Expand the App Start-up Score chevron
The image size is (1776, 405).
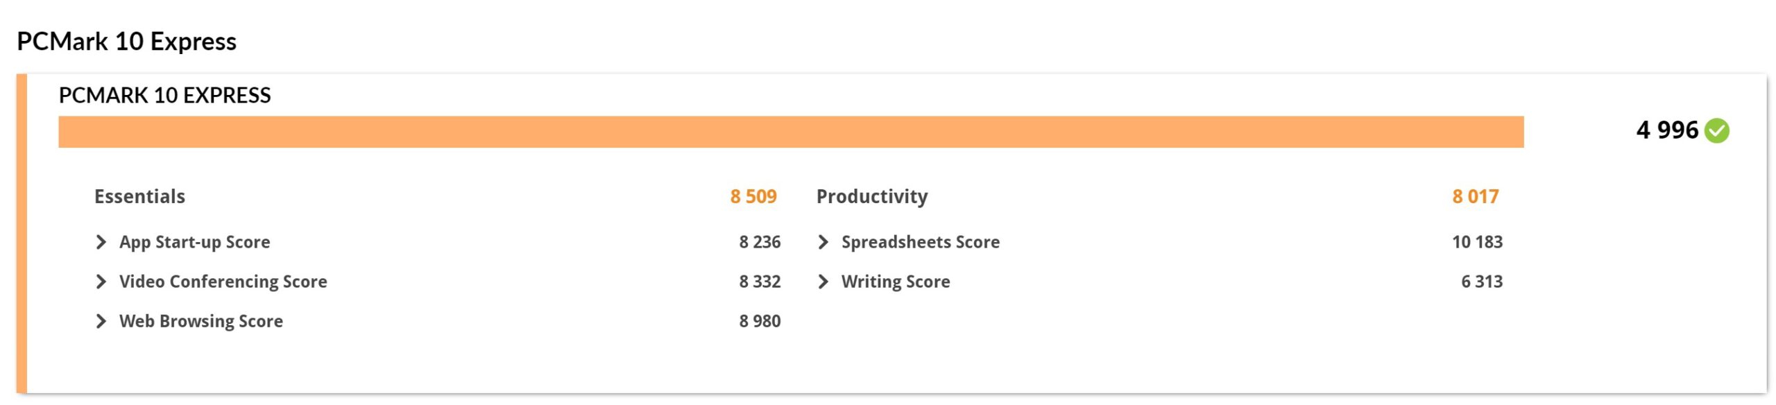[101, 242]
